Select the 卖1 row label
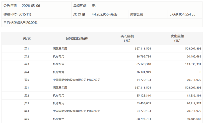Screen dimensions: 204x124 (27, 88)
